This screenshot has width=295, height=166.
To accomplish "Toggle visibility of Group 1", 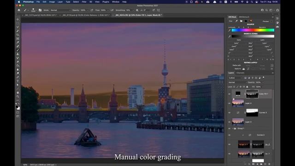I will 230,129.
